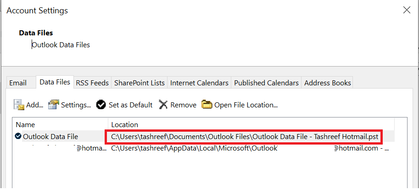Screen dimensions: 419x190
Task: Go to the SharePoint Lists tab
Action: click(139, 83)
